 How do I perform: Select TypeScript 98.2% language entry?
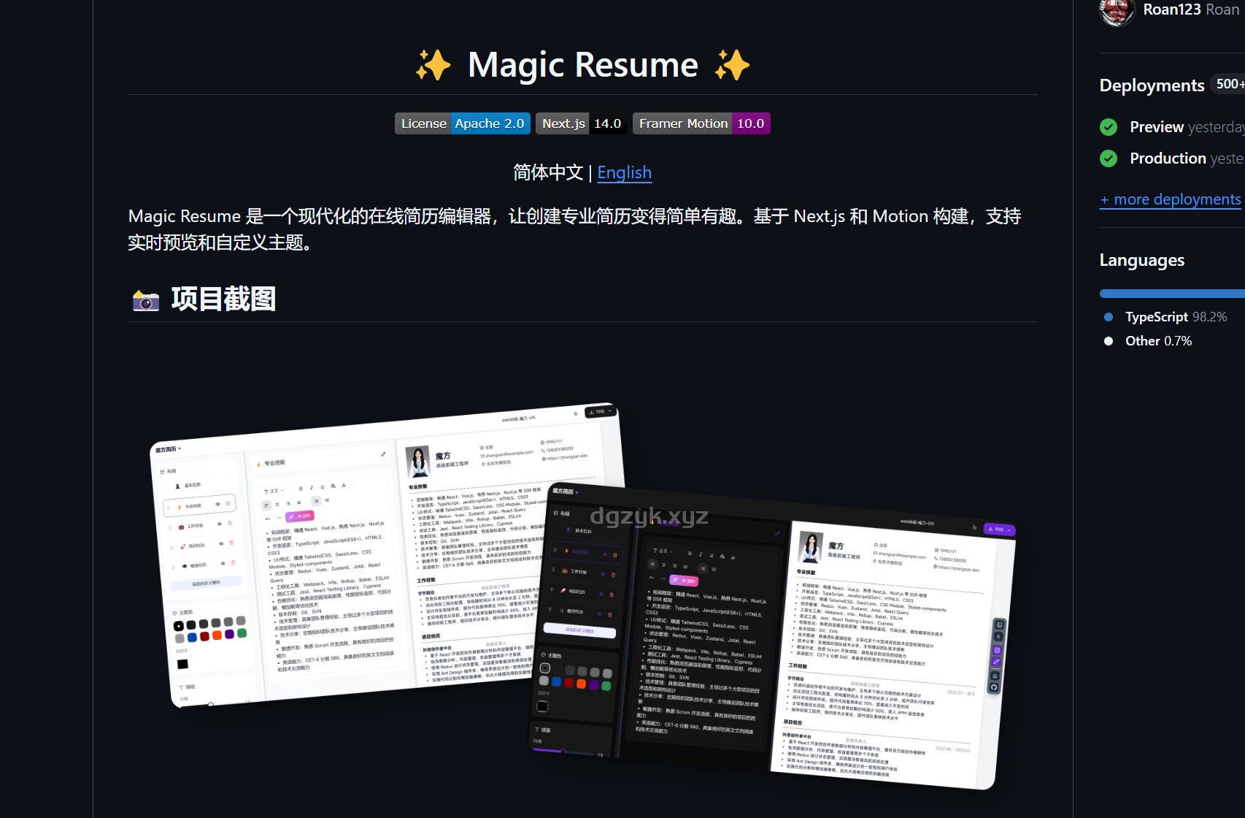[x=1176, y=317]
